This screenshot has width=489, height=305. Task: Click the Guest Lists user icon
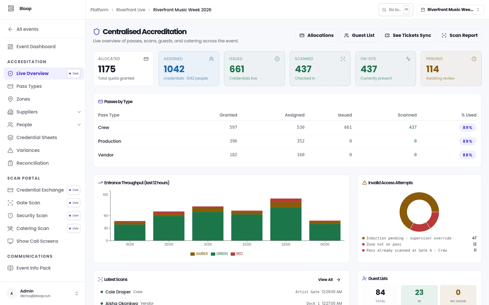(x=365, y=279)
